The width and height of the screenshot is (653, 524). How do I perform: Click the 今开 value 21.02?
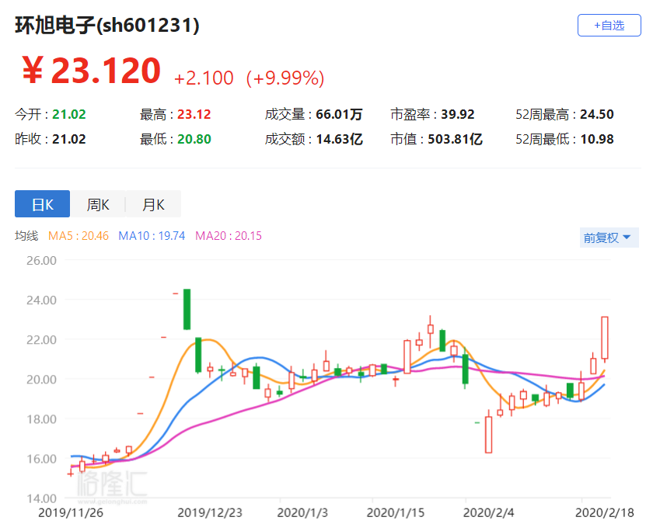click(69, 114)
